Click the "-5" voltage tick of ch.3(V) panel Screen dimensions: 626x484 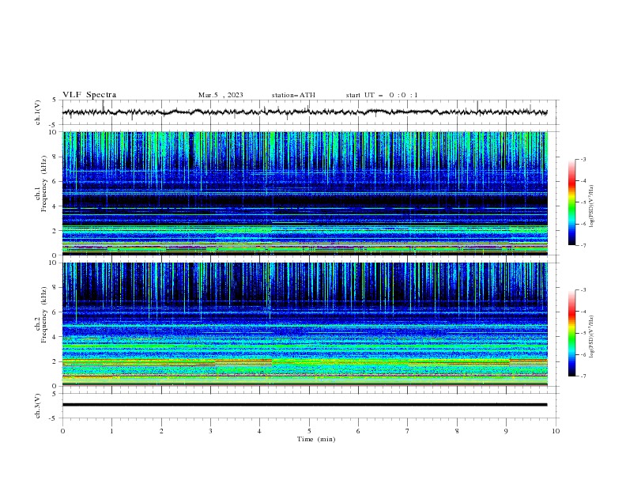(53, 418)
